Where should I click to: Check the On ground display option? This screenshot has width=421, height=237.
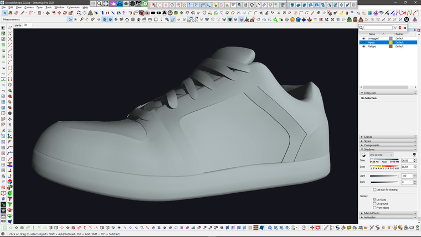[375, 203]
